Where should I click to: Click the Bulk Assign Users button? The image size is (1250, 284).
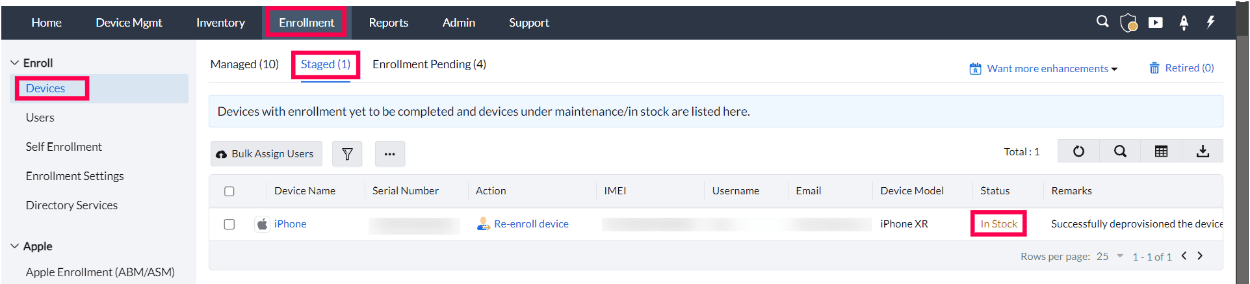[266, 154]
